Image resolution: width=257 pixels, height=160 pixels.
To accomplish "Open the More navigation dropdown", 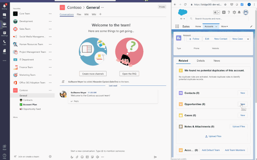I will [x=224, y=26].
